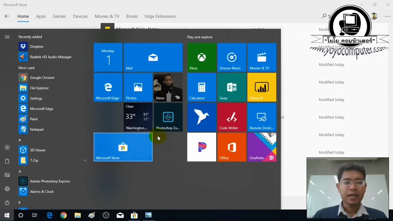Launch Code Writer from the tiles
The width and height of the screenshot is (393, 221).
[x=232, y=117]
